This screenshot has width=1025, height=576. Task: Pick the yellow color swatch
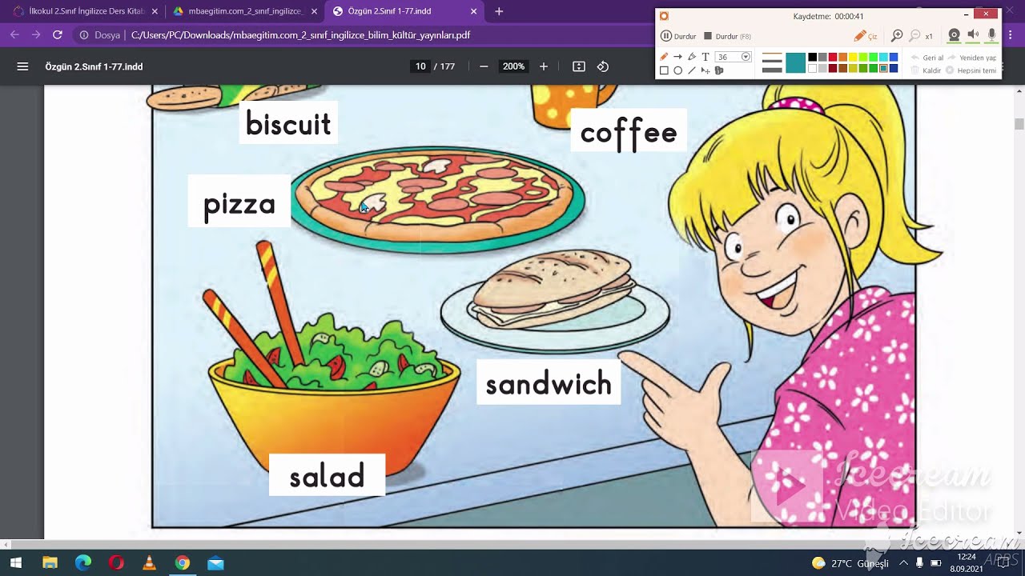tap(853, 57)
